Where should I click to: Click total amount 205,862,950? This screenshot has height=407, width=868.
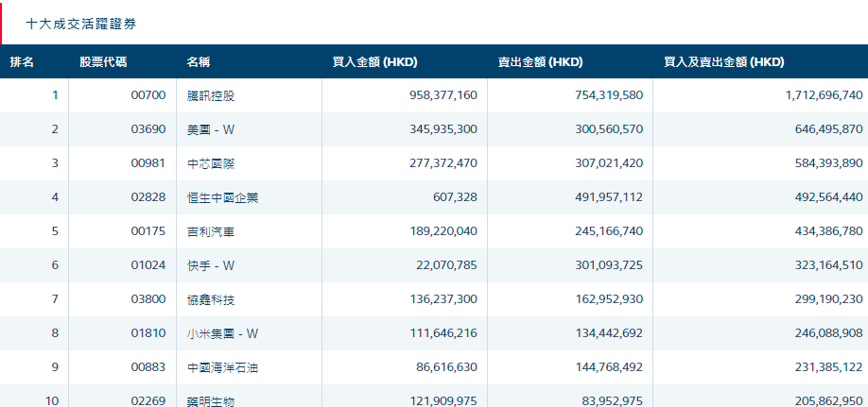point(829,401)
